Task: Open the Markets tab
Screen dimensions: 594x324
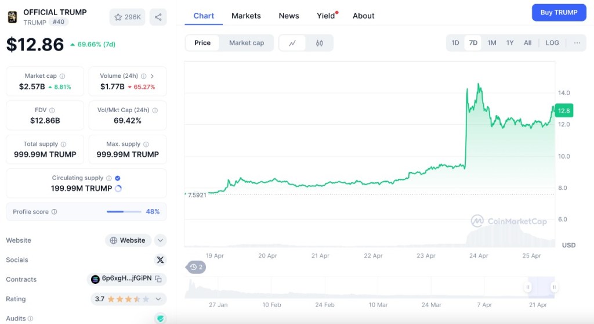Action: coord(246,16)
